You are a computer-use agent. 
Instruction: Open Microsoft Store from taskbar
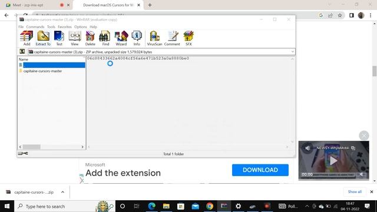click(x=181, y=206)
